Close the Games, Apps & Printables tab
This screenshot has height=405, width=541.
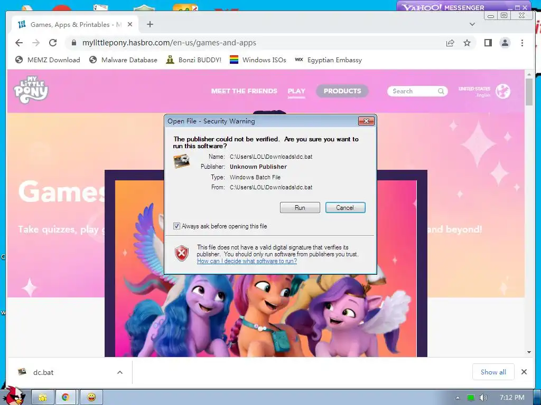pos(130,24)
